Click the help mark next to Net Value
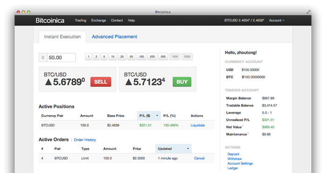Viewport: 326px width, 173px height. pos(243,126)
